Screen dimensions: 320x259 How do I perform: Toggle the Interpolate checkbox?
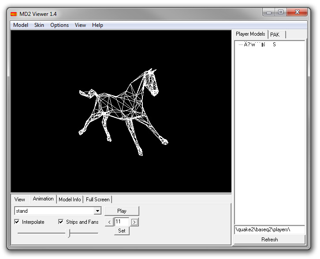tap(17, 222)
